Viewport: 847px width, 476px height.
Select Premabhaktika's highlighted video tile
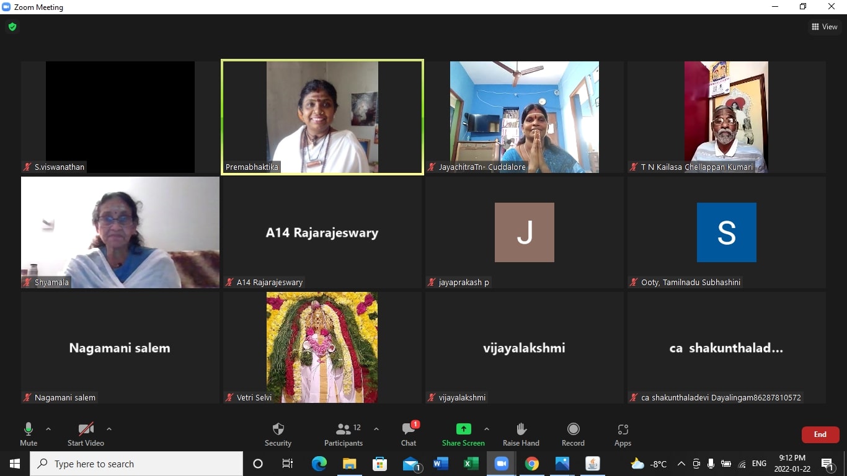(322, 117)
